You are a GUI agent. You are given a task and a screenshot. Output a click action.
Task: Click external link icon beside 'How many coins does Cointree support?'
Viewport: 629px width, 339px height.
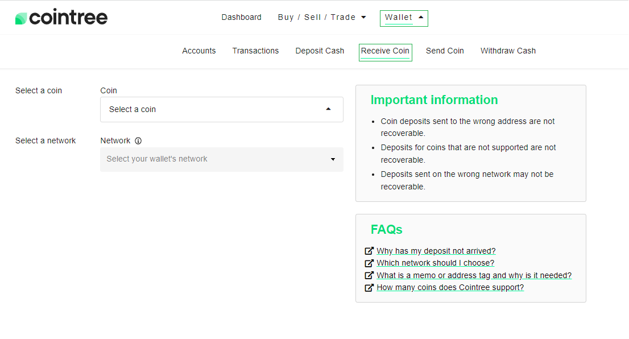pos(369,288)
